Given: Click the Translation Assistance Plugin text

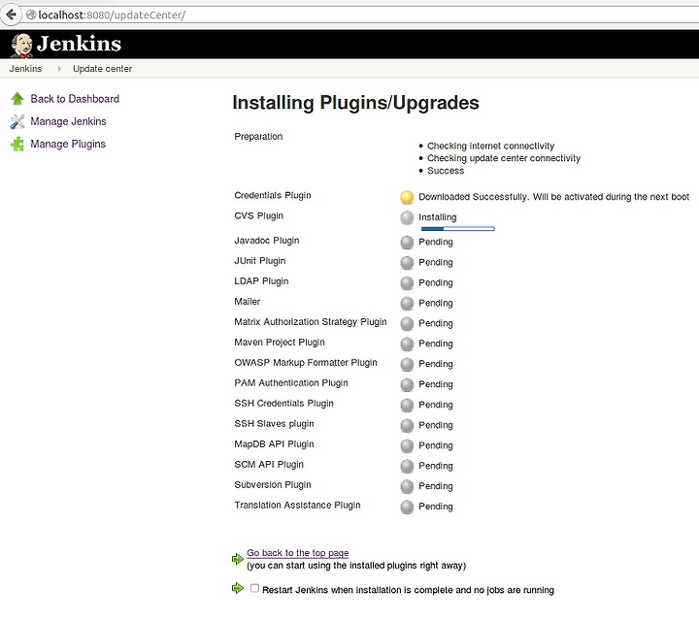Looking at the screenshot, I should click(297, 505).
